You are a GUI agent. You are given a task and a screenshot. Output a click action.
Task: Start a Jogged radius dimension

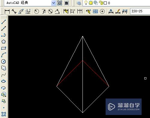point(43,11)
